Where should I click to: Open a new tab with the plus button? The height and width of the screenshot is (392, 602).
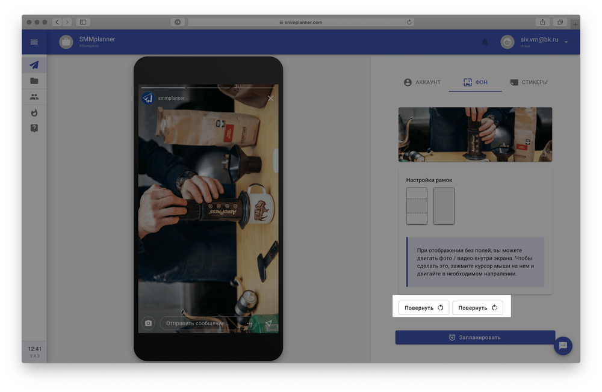[575, 24]
